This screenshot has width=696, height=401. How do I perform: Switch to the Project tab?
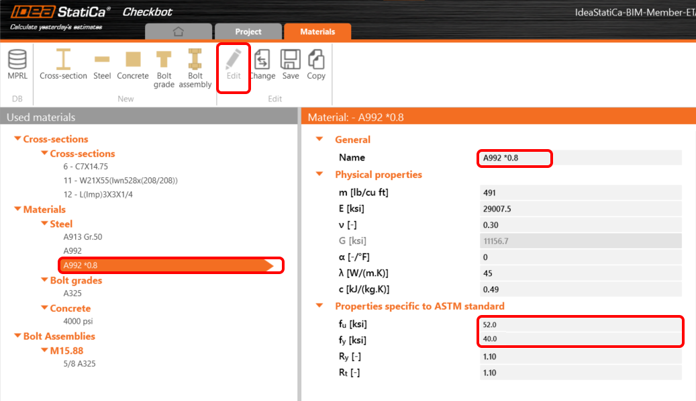[x=248, y=32]
